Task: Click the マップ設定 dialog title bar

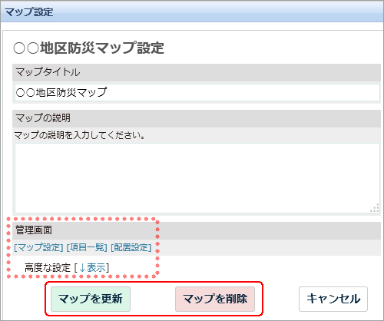Action: (192, 12)
